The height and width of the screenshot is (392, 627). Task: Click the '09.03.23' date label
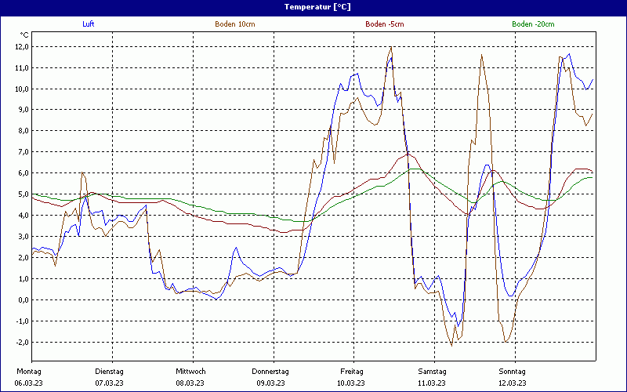(270, 383)
